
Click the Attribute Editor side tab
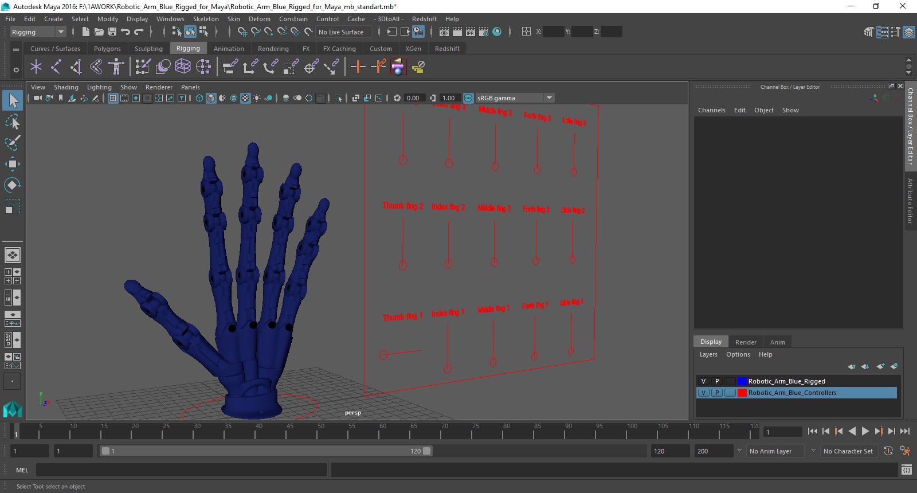pyautogui.click(x=911, y=201)
